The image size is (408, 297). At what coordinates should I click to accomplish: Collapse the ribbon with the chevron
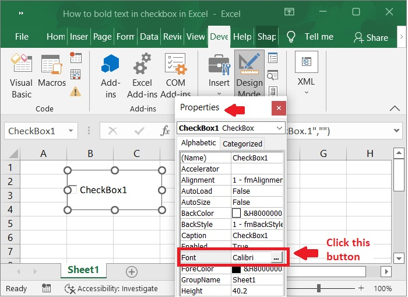(395, 108)
